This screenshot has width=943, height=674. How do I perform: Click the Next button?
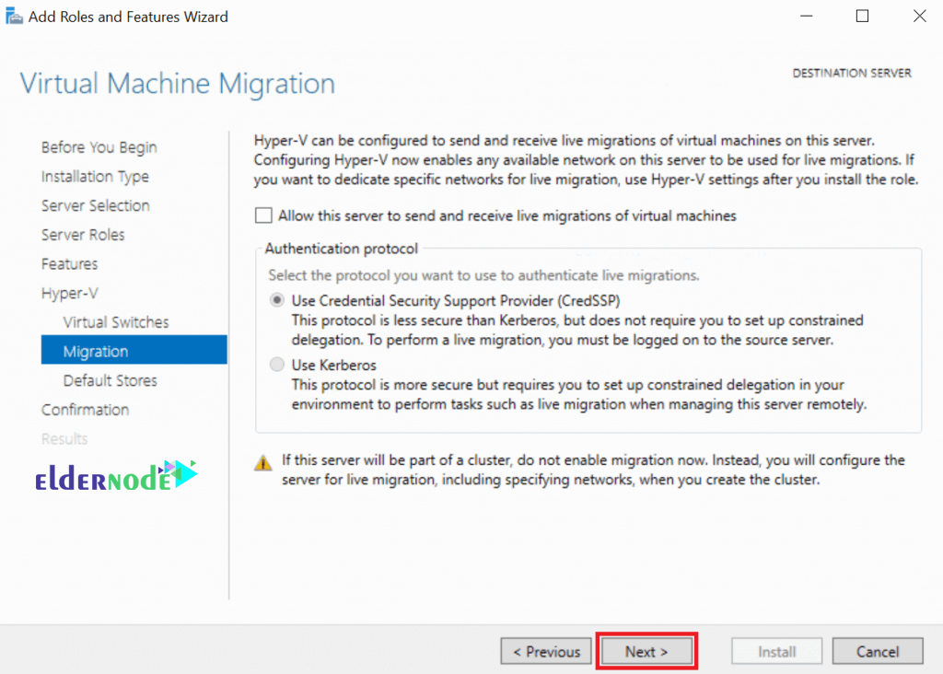(x=646, y=651)
